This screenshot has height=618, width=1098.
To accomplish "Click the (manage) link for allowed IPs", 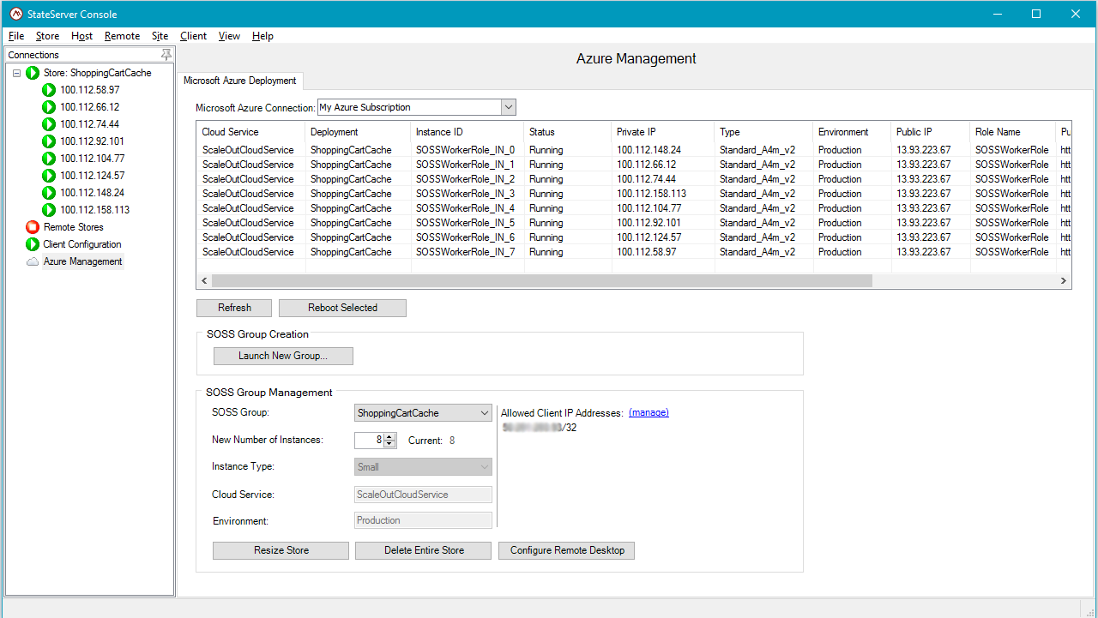I will (x=649, y=412).
